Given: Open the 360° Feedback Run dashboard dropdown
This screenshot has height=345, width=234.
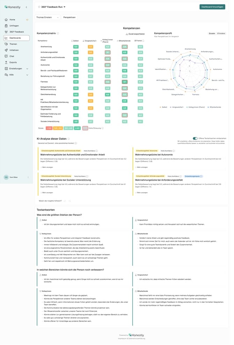Looking at the screenshot, I should [53, 7].
